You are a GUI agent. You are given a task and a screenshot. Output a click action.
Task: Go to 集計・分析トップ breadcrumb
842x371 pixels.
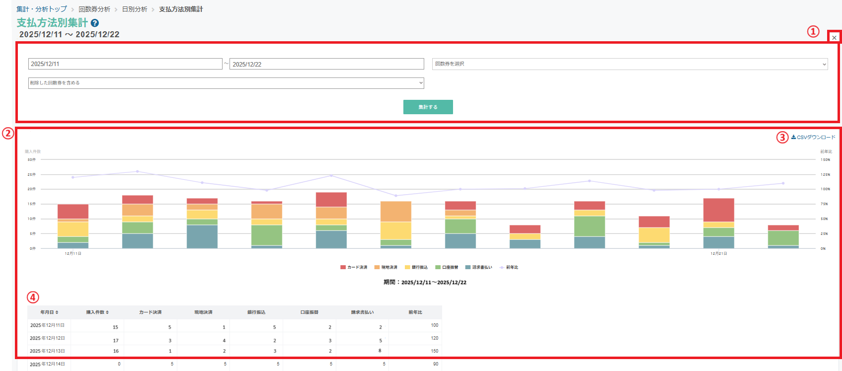click(x=41, y=9)
